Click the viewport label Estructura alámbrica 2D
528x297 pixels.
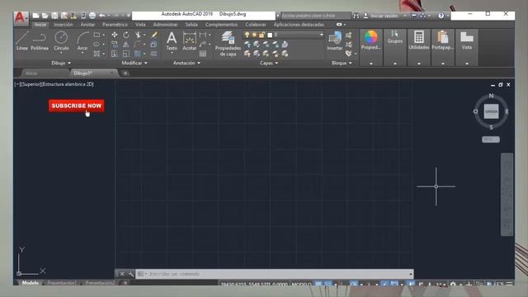coord(68,84)
